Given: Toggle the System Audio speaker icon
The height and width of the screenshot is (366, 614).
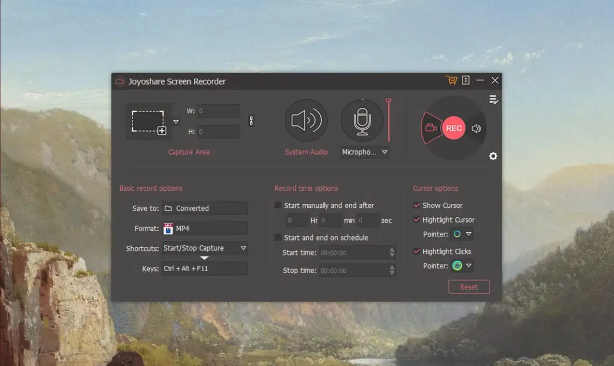Looking at the screenshot, I should click(x=306, y=121).
